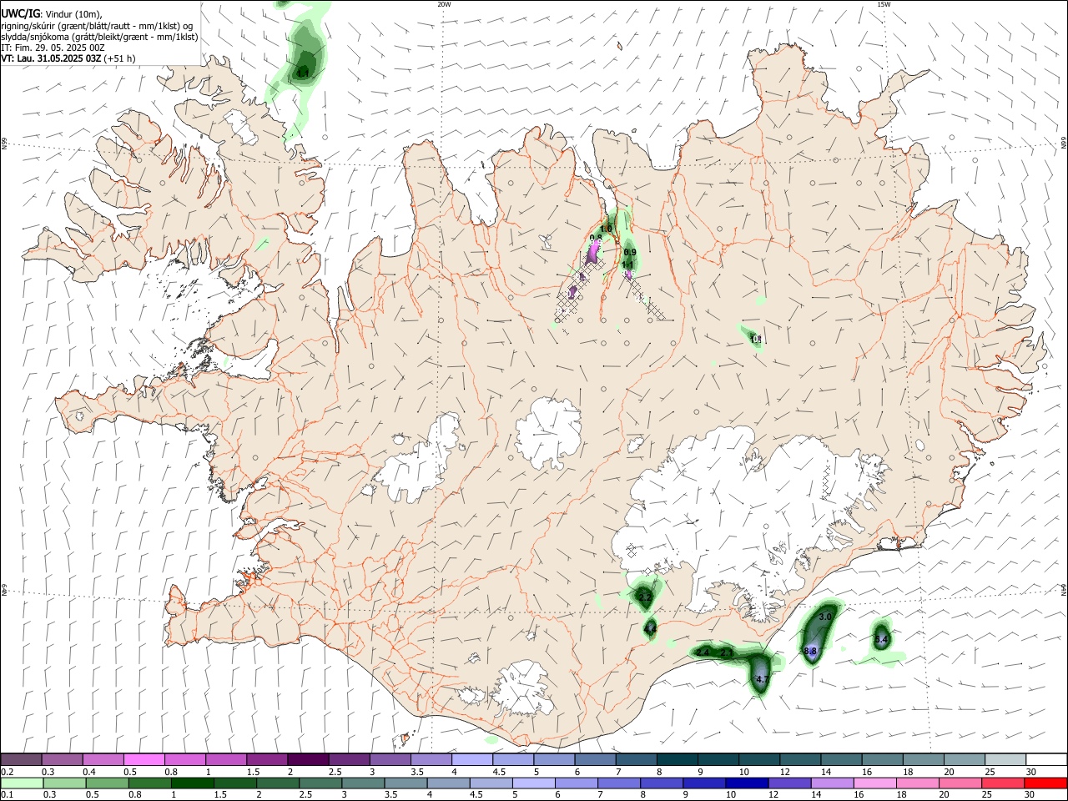Pick the light blue bottom-row swatch labeled 5
This screenshot has height=801, width=1068.
pos(532,783)
